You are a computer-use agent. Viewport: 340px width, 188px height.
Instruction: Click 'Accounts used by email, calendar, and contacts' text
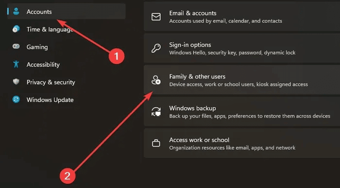tap(225, 21)
